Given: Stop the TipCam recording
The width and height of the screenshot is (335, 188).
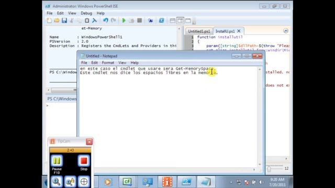Looking at the screenshot, I should coord(84,160).
